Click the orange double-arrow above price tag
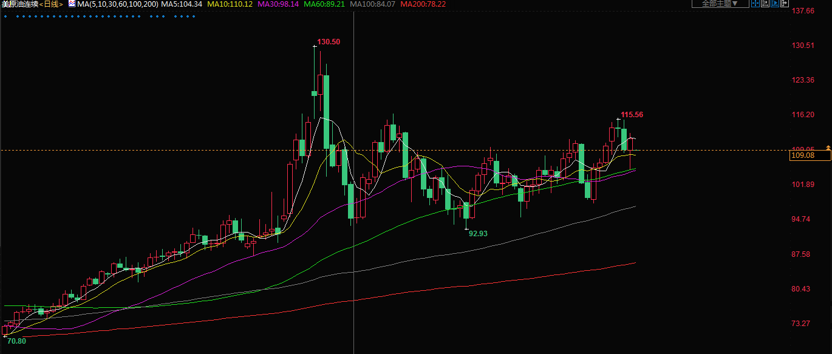Screen dimensions: 832x354 point(828,148)
